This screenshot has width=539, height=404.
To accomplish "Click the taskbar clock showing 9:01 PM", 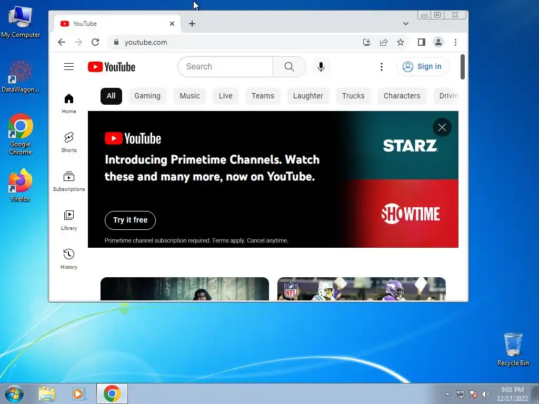I will click(x=512, y=394).
